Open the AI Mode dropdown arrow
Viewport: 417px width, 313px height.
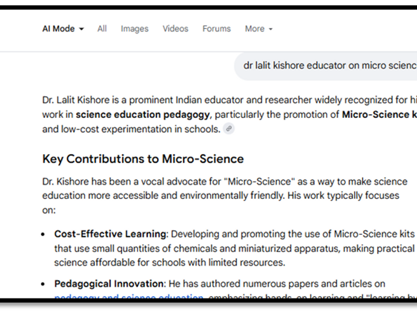pyautogui.click(x=82, y=29)
